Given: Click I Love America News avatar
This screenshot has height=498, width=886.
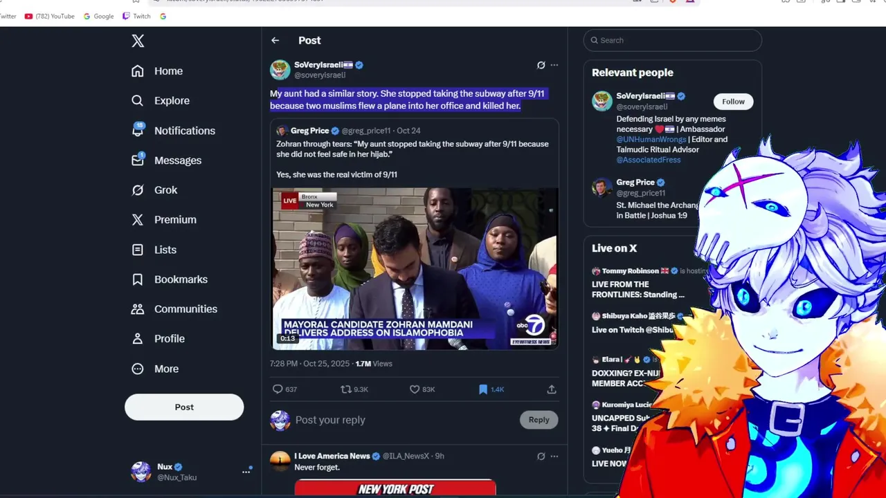Looking at the screenshot, I should (x=280, y=461).
